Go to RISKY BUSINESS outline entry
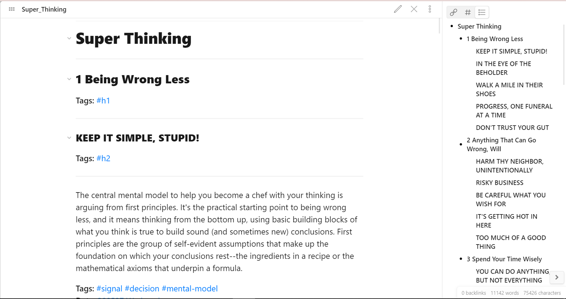Viewport: 566px width, 299px height. pos(499,183)
